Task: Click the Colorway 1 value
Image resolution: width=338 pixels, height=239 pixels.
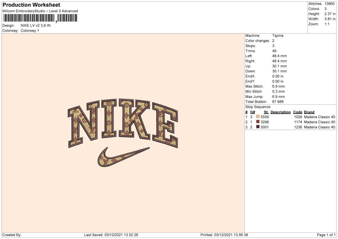Action: click(30, 30)
